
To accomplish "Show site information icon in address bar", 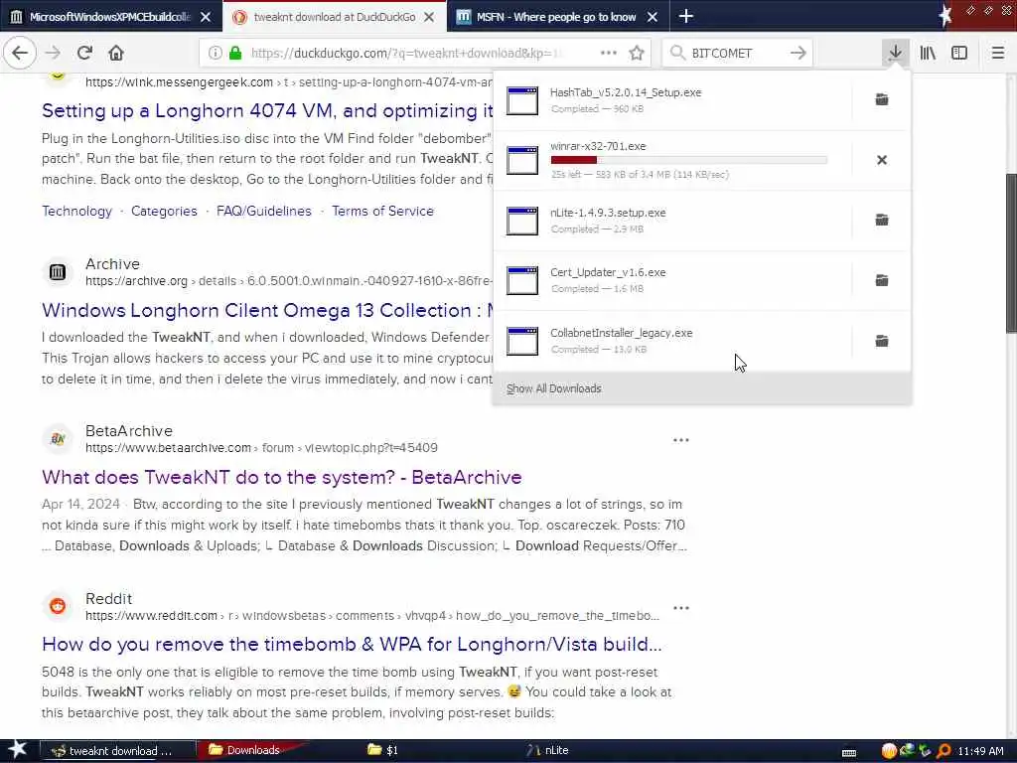I will point(216,53).
